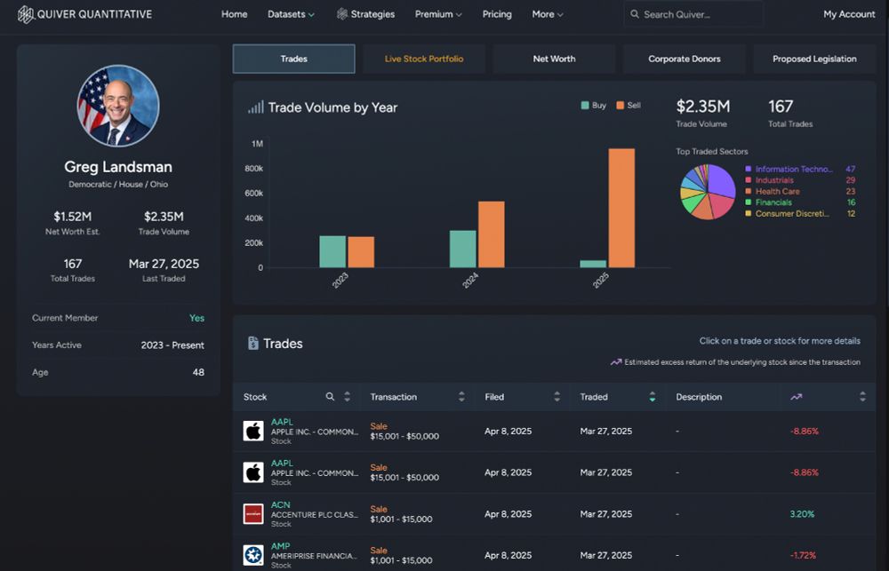
Task: Sort by the excess return column arrows
Action: coord(862,397)
